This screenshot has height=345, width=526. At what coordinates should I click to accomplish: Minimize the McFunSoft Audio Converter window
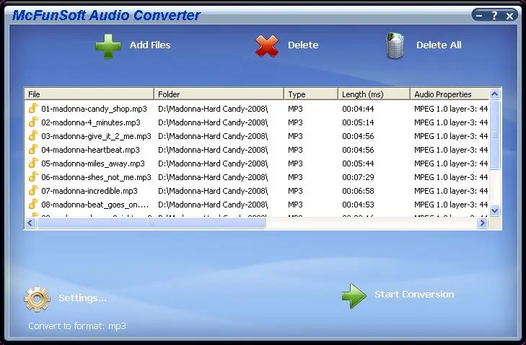tap(479, 15)
